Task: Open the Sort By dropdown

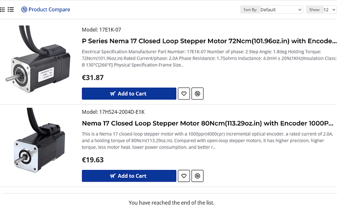Action: pyautogui.click(x=281, y=10)
